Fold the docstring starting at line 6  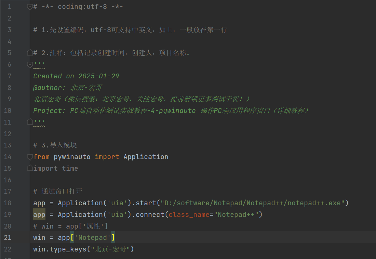tap(30, 64)
